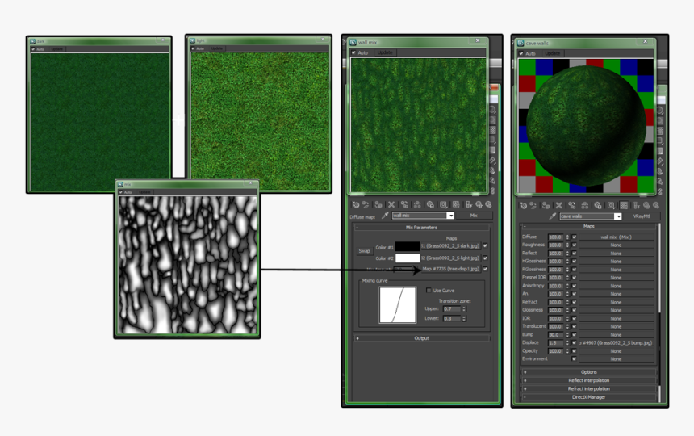
Task: Toggle the DirectX Manager rollout
Action: (588, 397)
